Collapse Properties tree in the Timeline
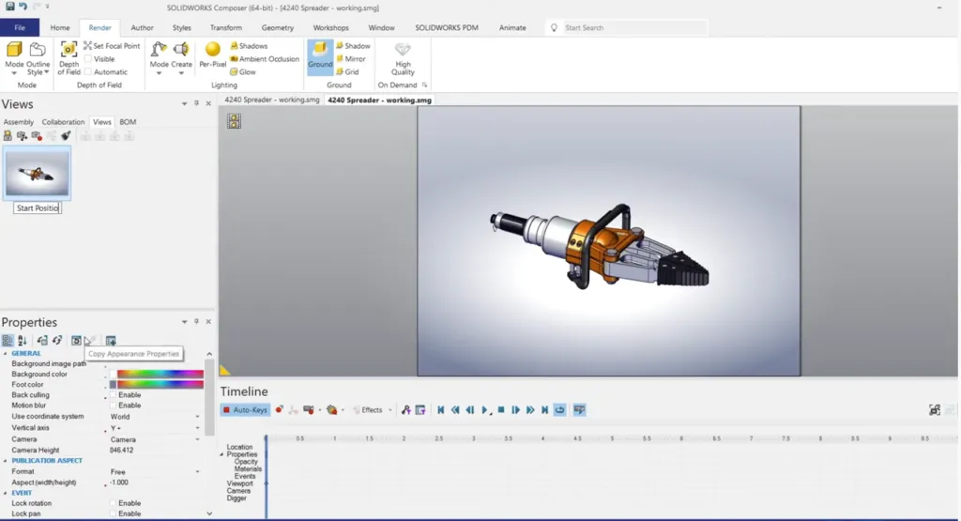961x521 pixels. 221,454
